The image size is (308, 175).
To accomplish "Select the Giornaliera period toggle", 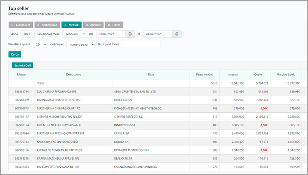I will pyautogui.click(x=21, y=25).
